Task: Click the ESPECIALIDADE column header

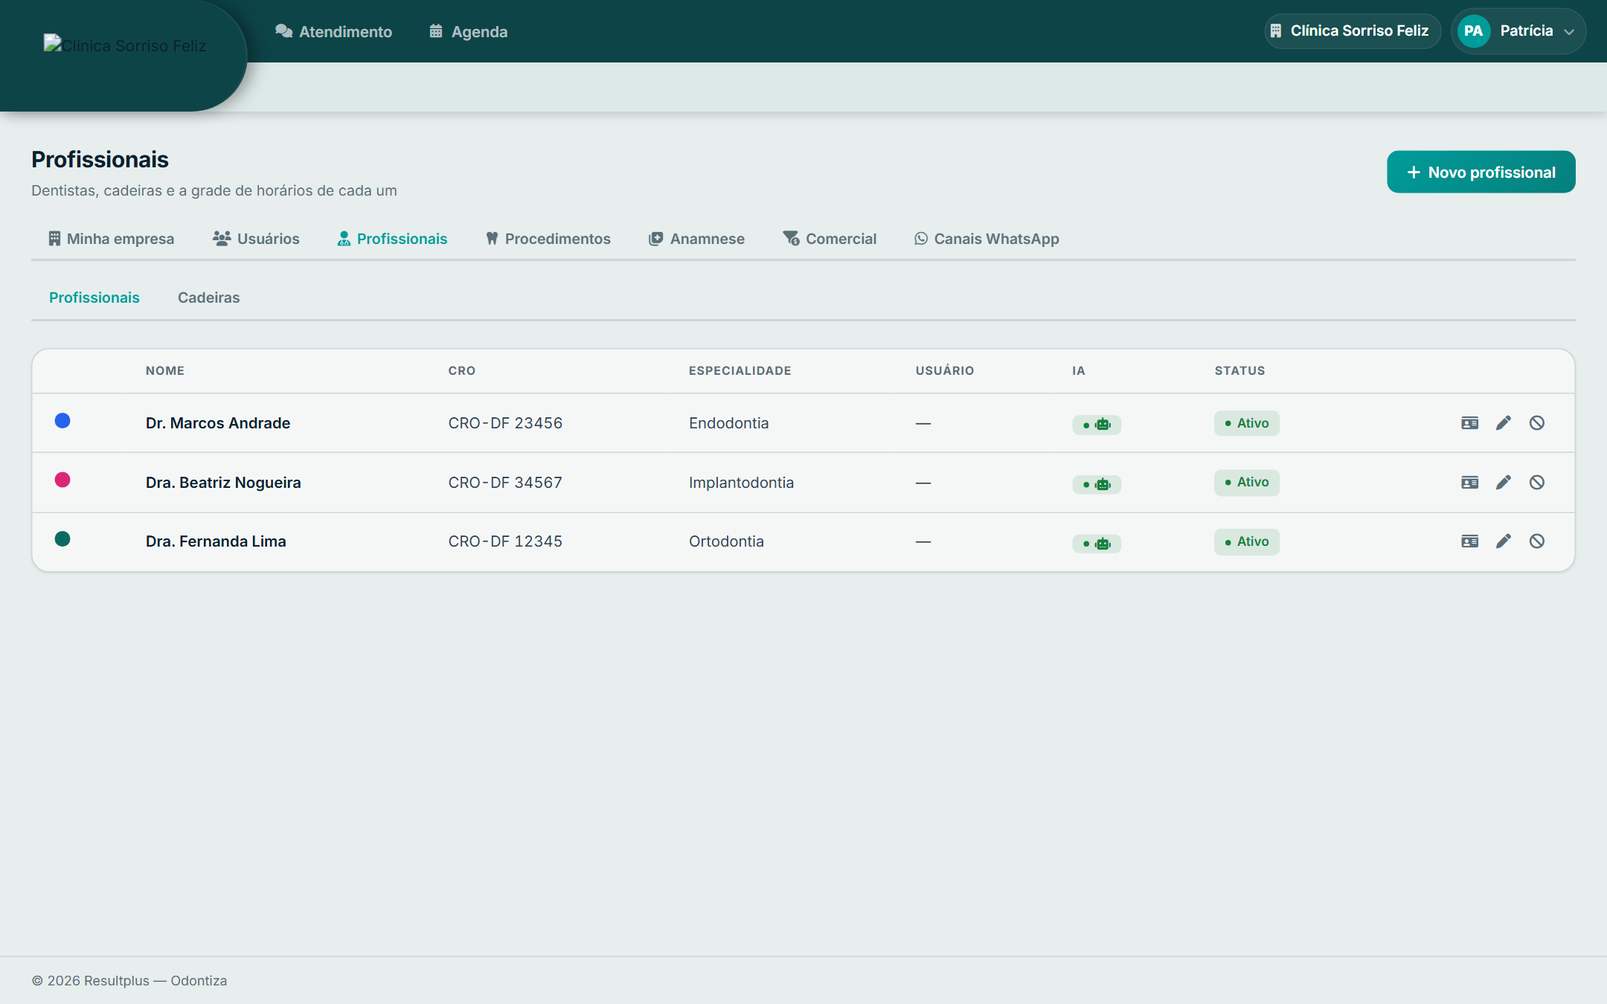Action: 740,370
